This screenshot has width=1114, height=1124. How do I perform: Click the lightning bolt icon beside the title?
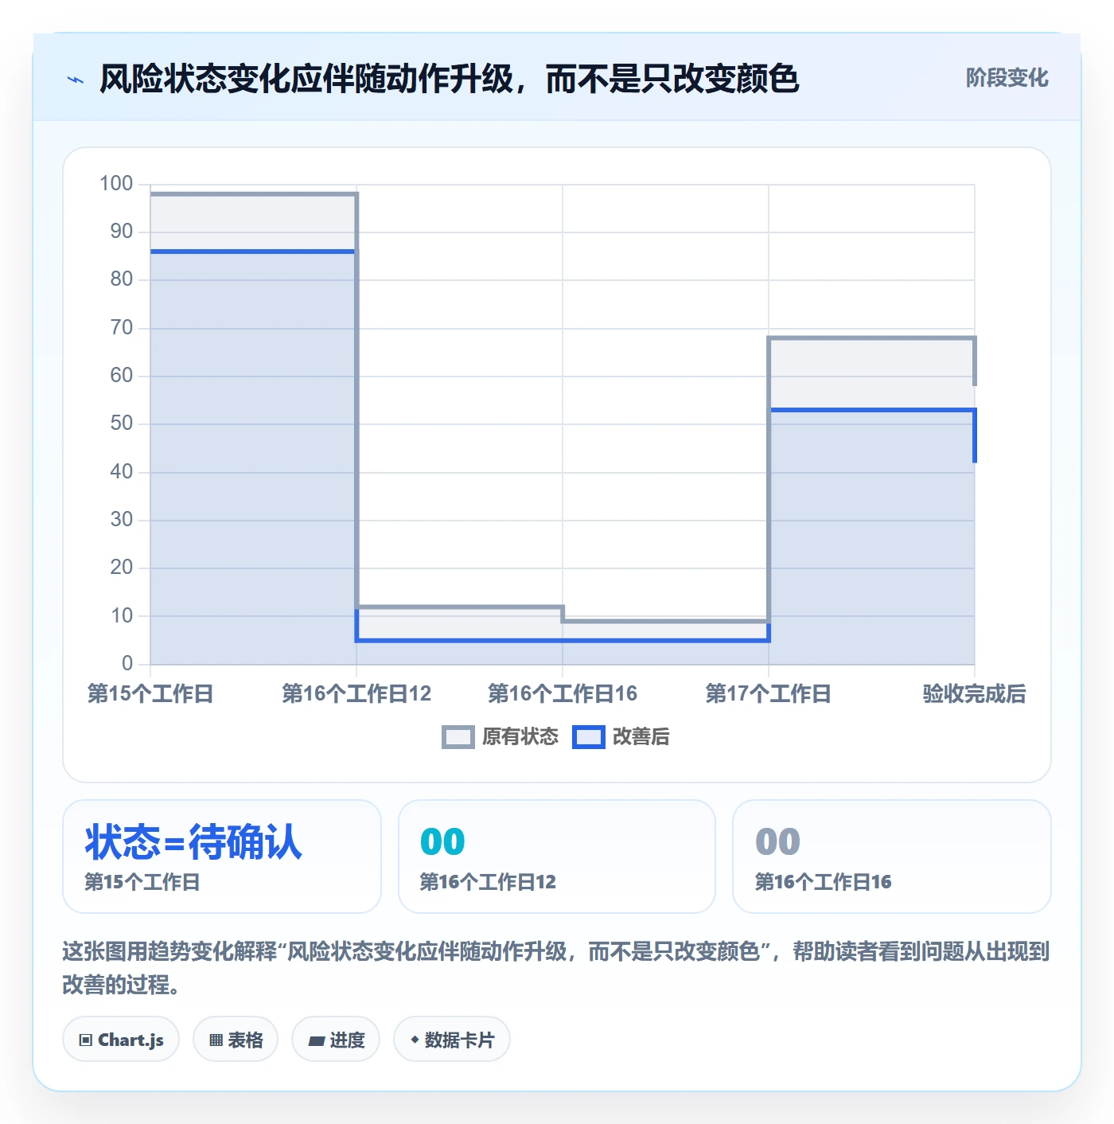pos(76,80)
